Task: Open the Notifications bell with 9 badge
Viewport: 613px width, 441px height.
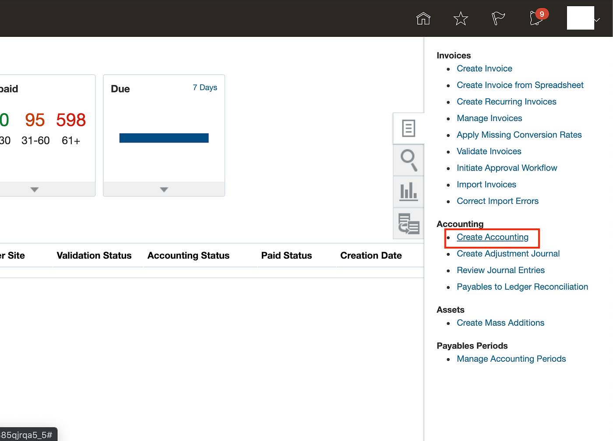Action: 538,17
